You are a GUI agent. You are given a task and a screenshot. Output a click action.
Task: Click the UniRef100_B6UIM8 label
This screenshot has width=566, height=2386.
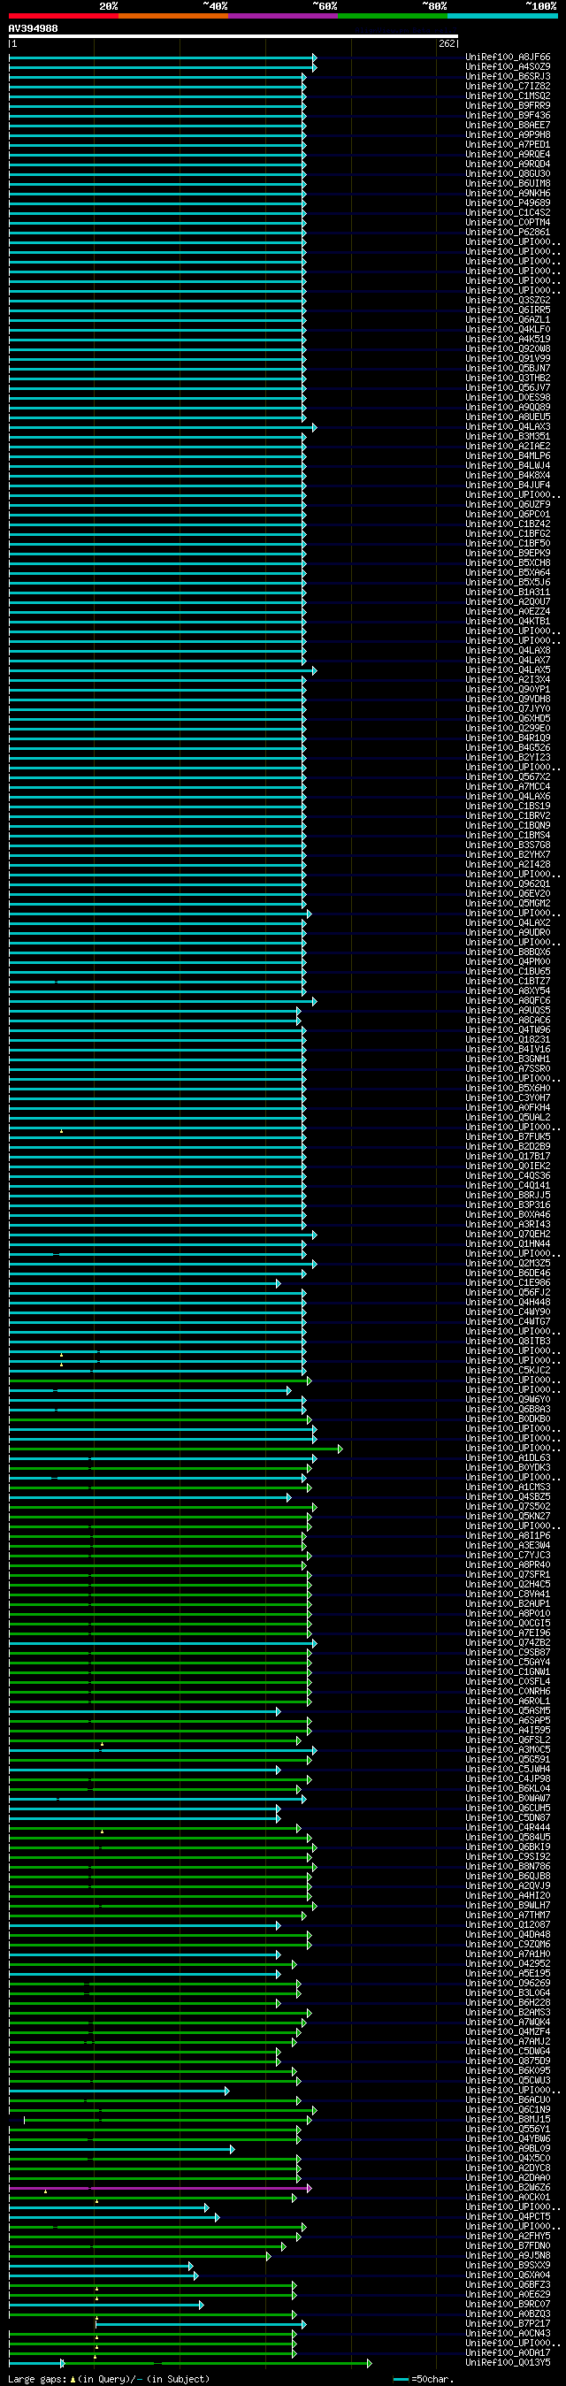(x=508, y=183)
